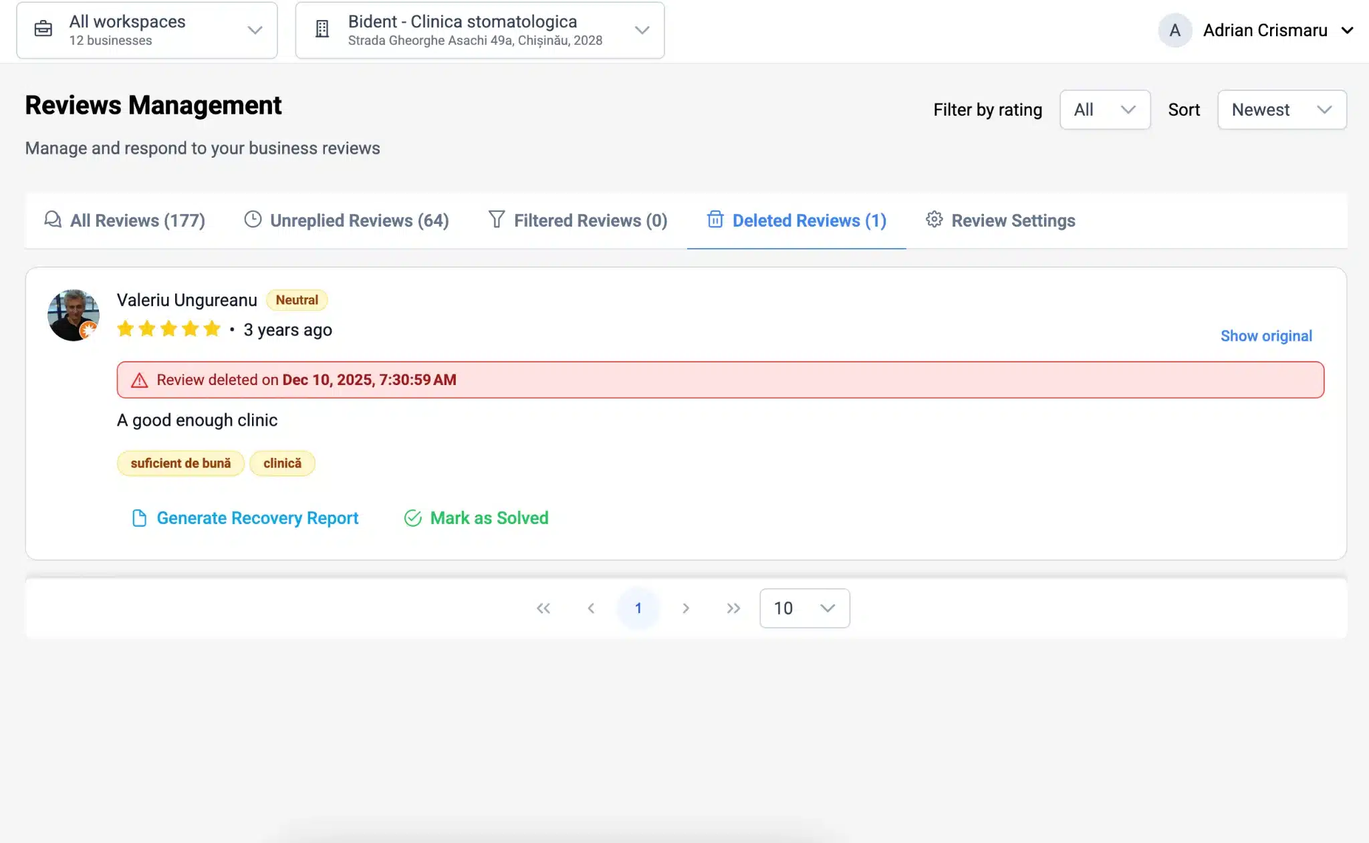Switch to the All Reviews tab
Image resolution: width=1369 pixels, height=843 pixels.
137,220
